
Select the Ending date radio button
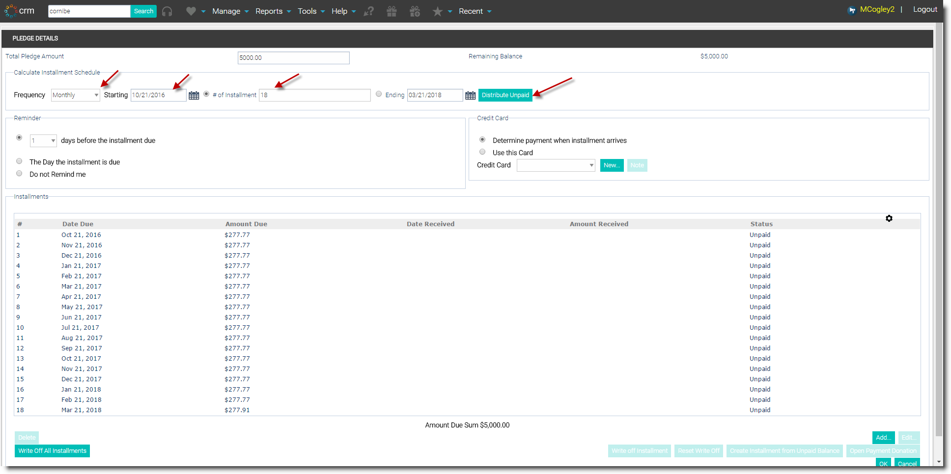pos(379,94)
